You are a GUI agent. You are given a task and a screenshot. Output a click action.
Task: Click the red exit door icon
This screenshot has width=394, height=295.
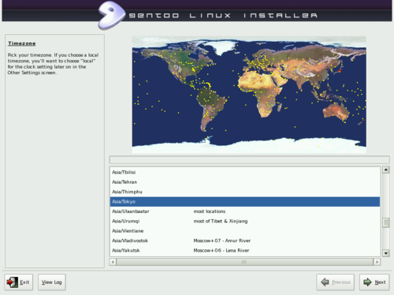[x=12, y=282]
